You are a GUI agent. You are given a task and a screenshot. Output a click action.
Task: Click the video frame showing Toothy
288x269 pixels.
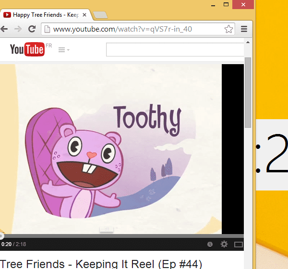(111, 149)
